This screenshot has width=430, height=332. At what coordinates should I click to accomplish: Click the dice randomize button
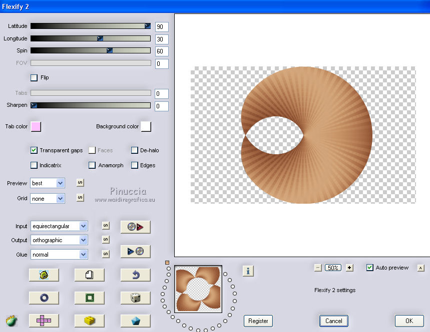(136, 298)
